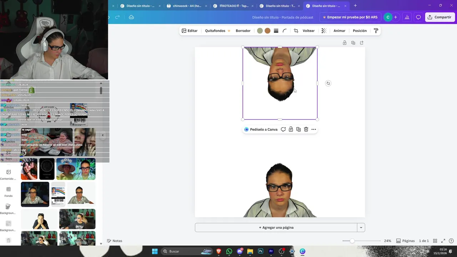This screenshot has width=457, height=257.
Task: Open the Contenido sidebar item
Action: click(8, 174)
